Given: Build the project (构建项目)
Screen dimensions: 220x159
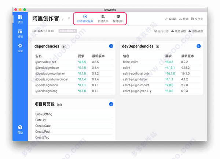Looking at the screenshot, I should (x=118, y=19).
